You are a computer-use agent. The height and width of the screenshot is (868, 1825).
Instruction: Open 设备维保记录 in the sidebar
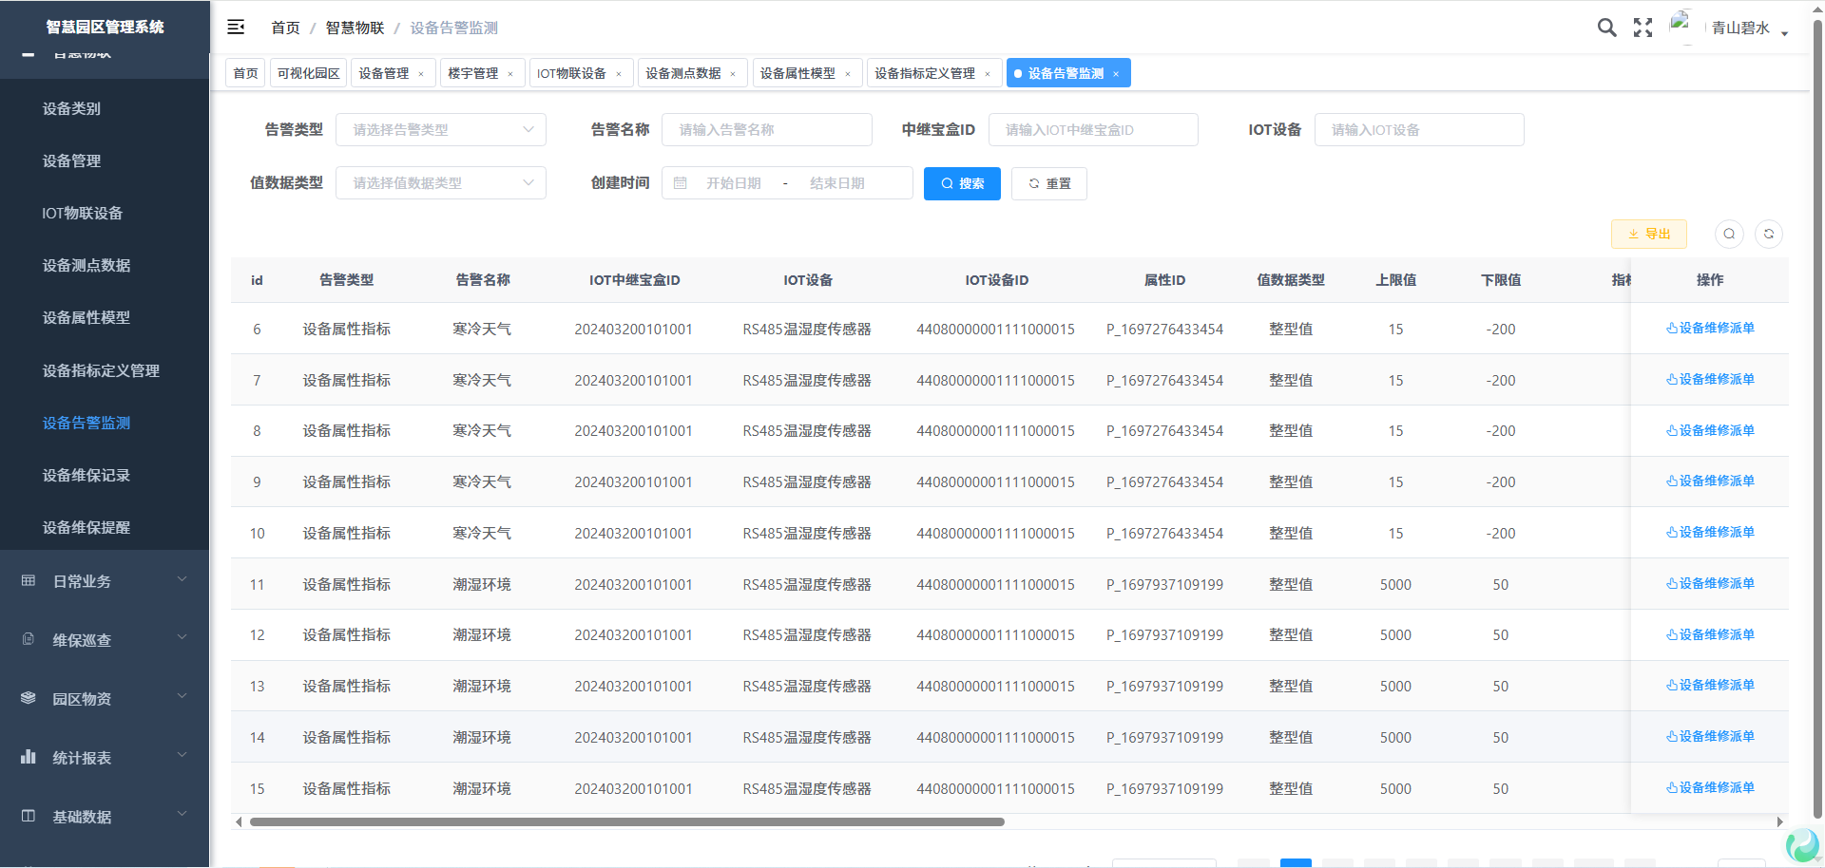(x=86, y=475)
